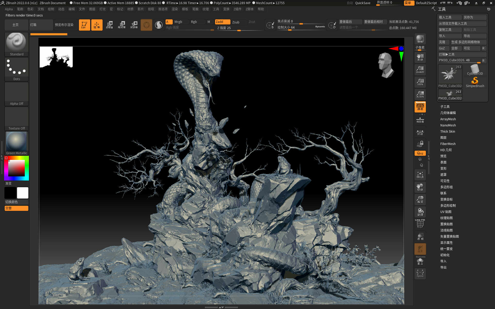Image resolution: width=495 pixels, height=309 pixels.
Task: Activate the Scale gizmo mode icon
Action: pyautogui.click(x=122, y=25)
